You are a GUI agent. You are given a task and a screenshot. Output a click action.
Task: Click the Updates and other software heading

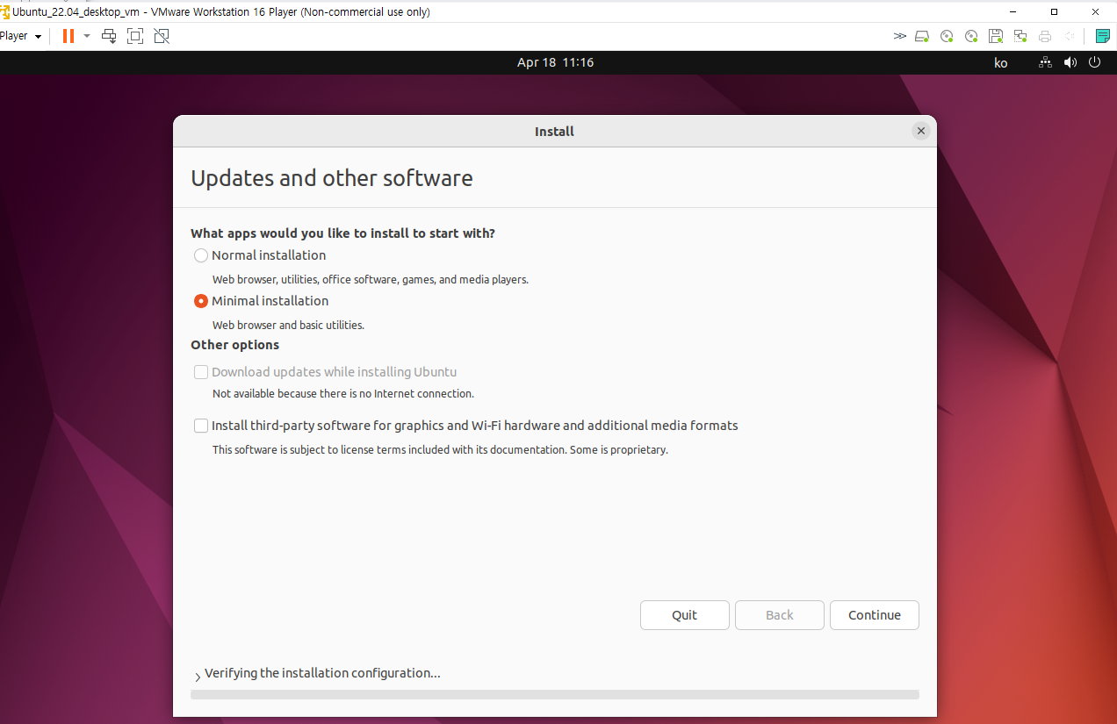click(332, 178)
